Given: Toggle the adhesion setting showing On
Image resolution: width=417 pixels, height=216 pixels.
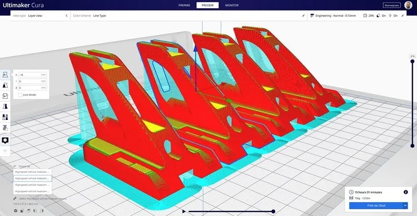Looking at the screenshot, I should 393,16.
